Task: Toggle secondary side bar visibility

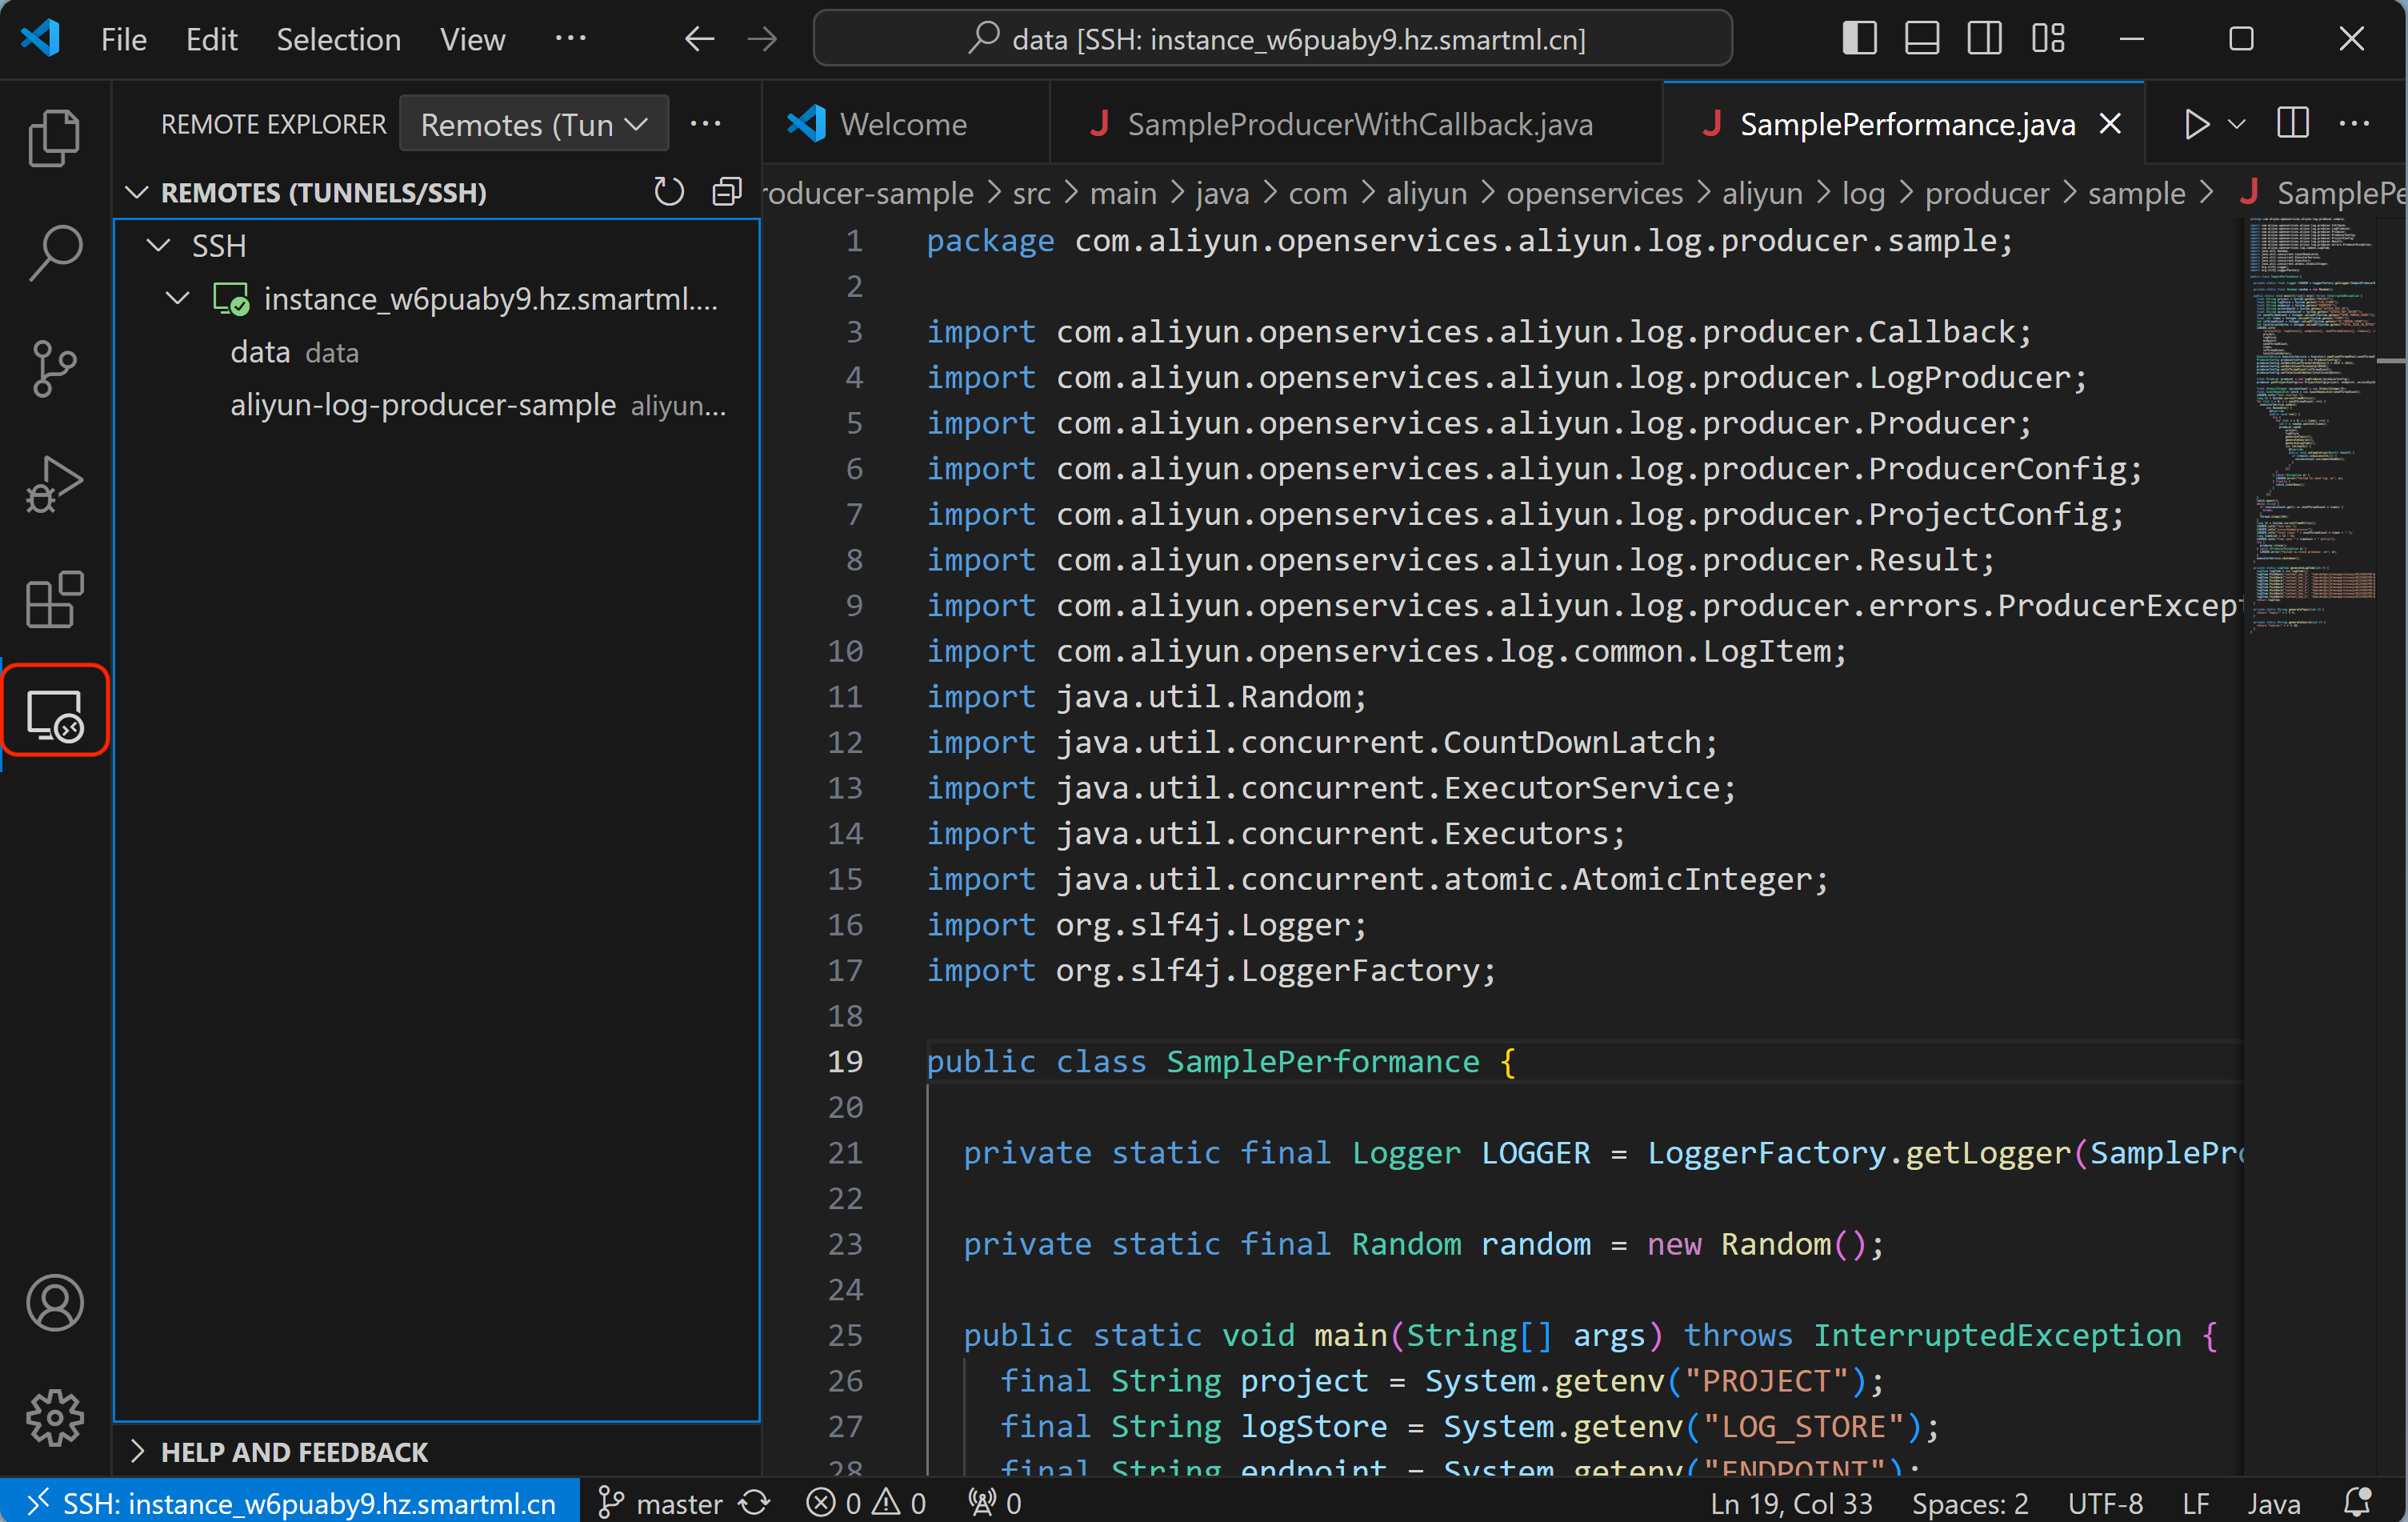Action: click(x=1985, y=39)
